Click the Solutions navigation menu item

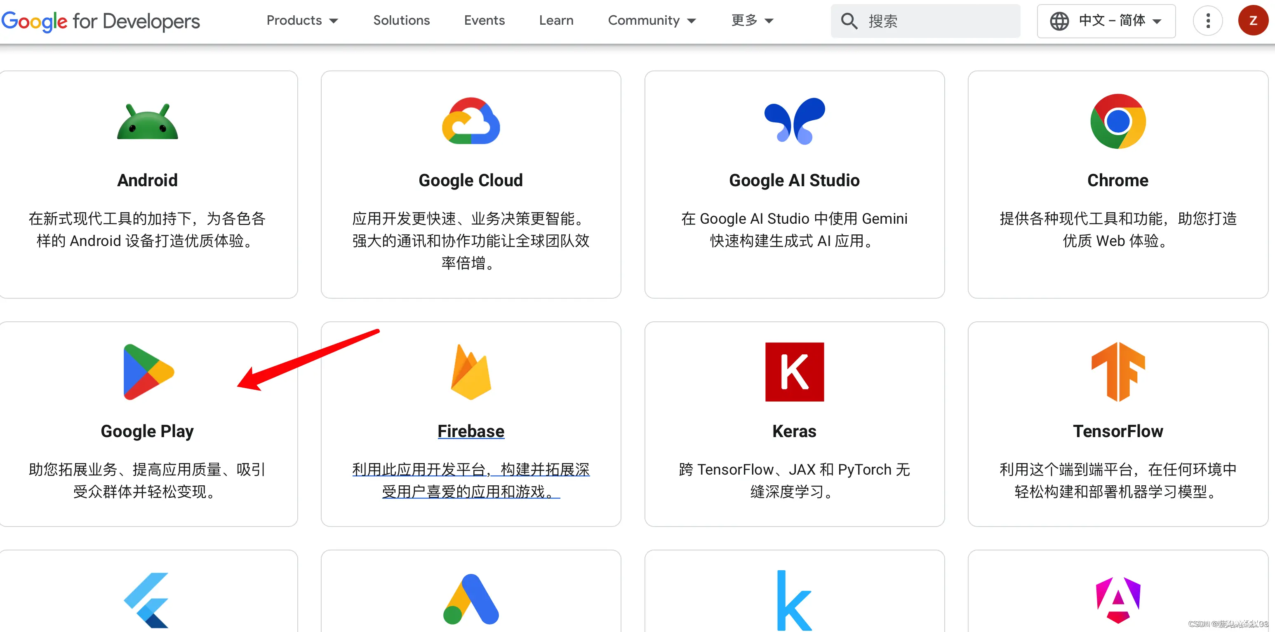[x=399, y=21]
